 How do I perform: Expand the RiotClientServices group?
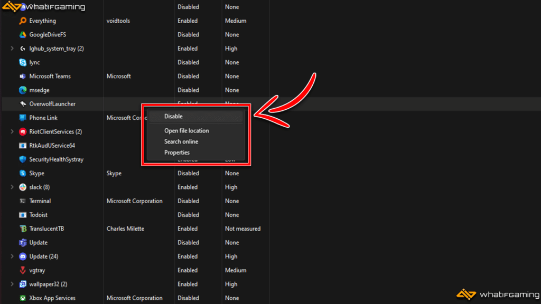click(x=12, y=132)
